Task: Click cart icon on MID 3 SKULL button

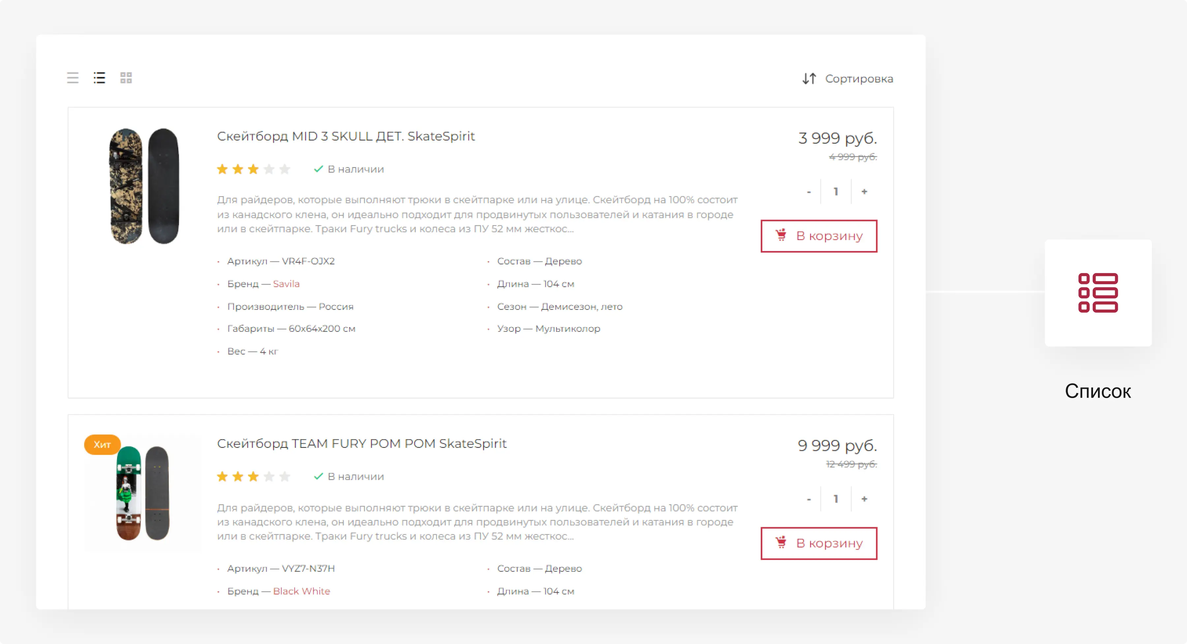Action: point(780,235)
